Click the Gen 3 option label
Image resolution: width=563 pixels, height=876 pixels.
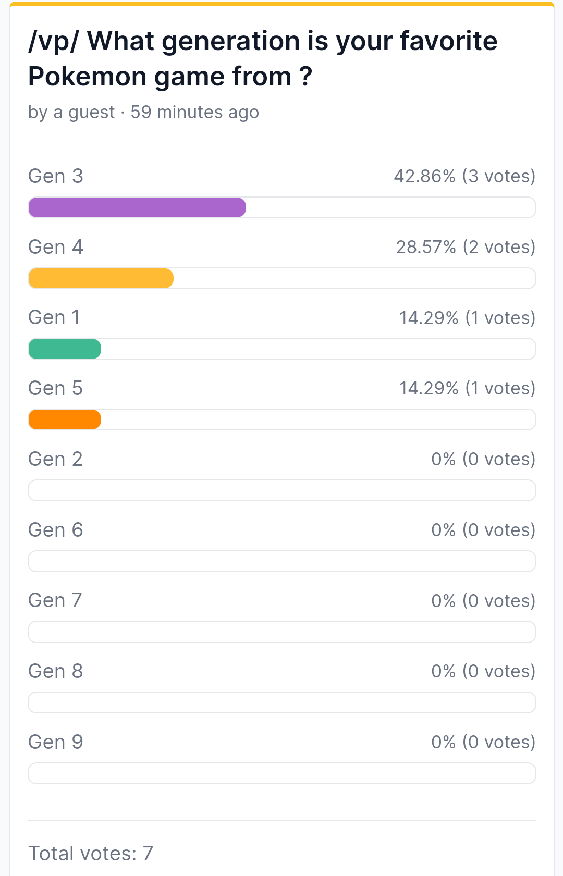[56, 176]
